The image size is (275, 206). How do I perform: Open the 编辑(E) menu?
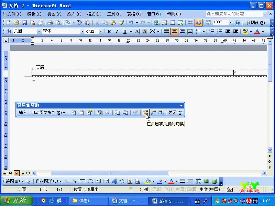[34, 14]
